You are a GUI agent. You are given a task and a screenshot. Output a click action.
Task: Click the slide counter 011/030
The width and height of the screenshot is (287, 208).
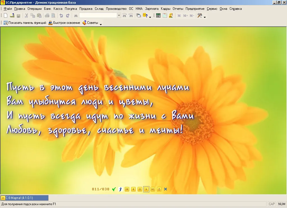click(x=101, y=189)
